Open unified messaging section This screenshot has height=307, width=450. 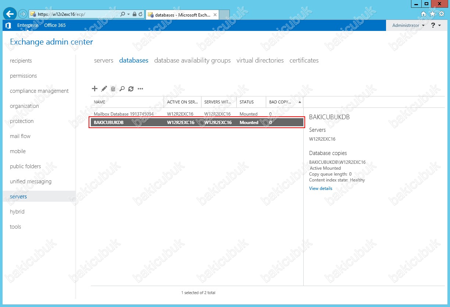coord(31,181)
